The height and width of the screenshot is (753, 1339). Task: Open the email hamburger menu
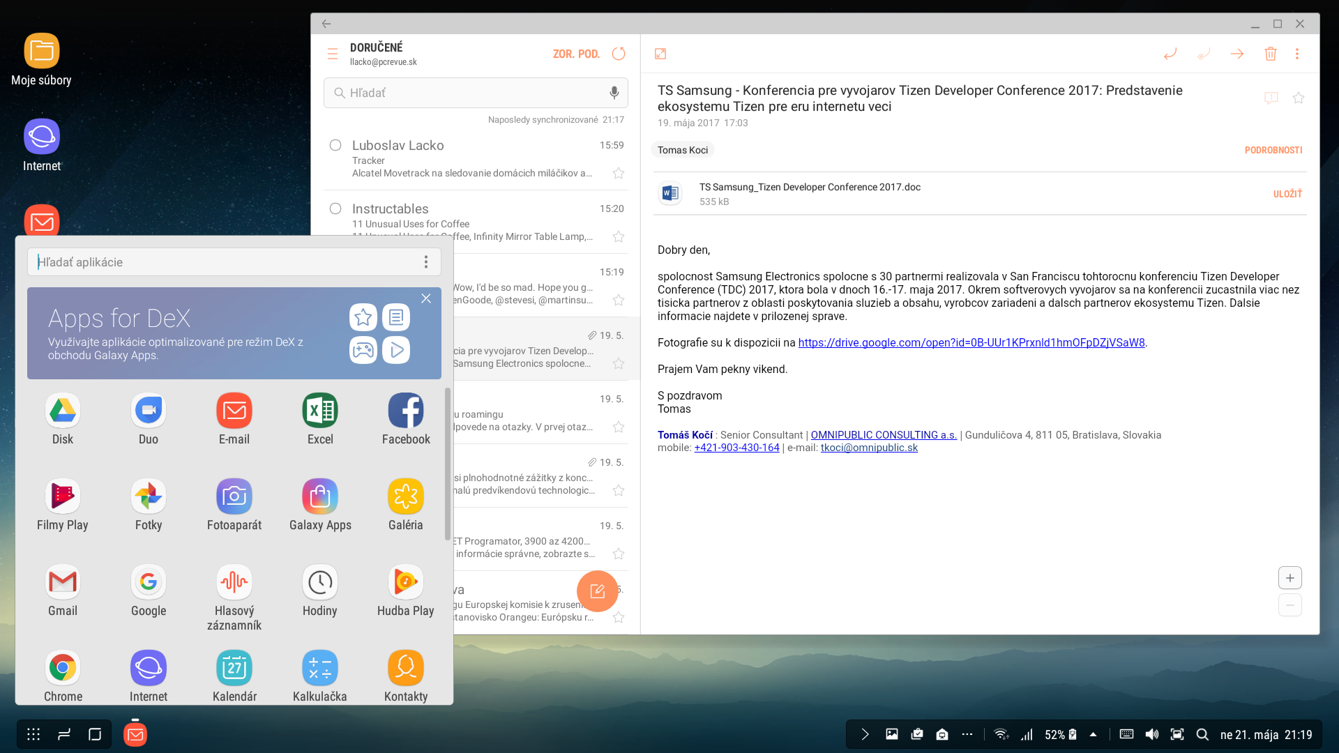[333, 54]
